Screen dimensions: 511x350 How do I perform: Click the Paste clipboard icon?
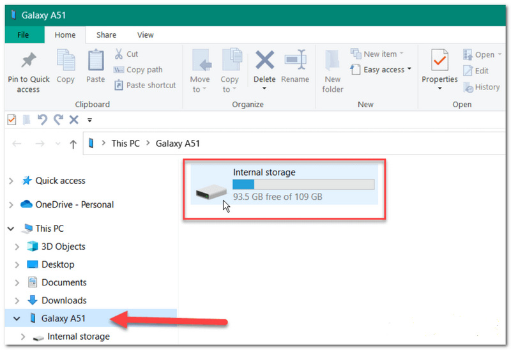(x=95, y=60)
